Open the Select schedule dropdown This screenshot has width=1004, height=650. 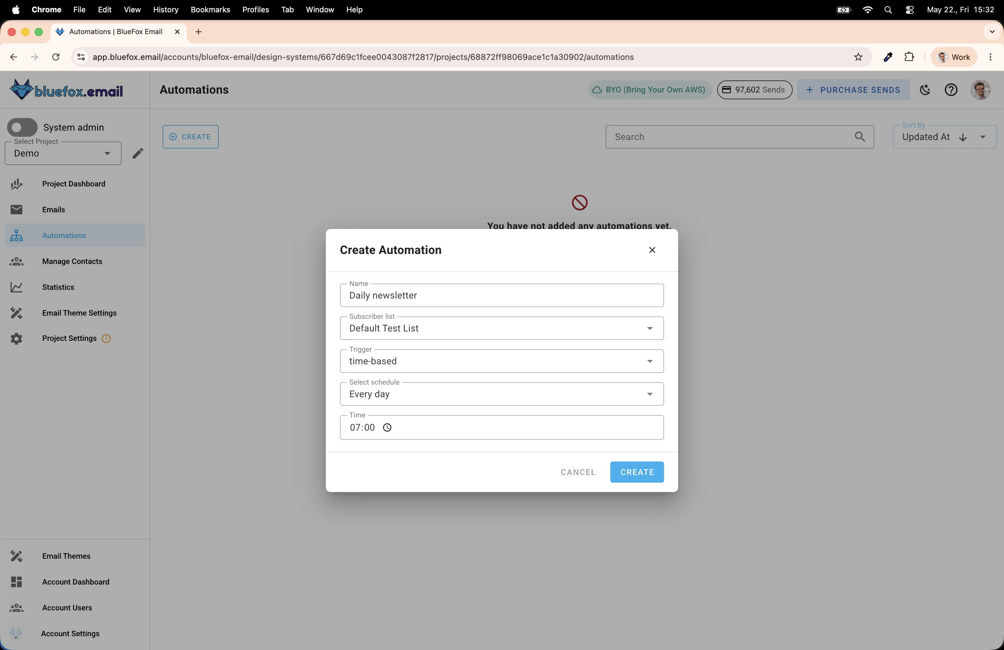pos(502,394)
